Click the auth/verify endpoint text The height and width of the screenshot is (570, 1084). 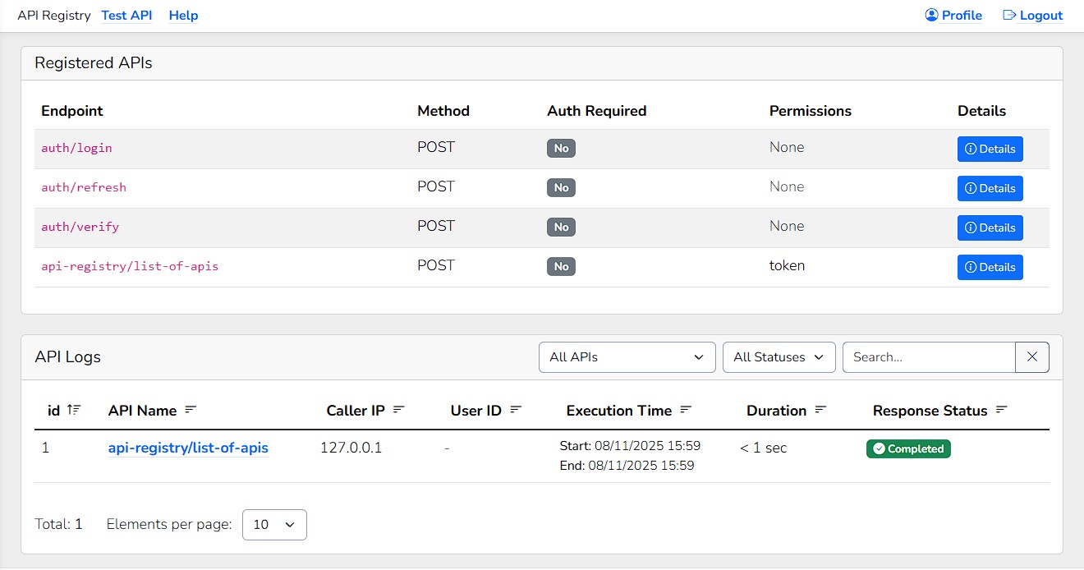80,228
